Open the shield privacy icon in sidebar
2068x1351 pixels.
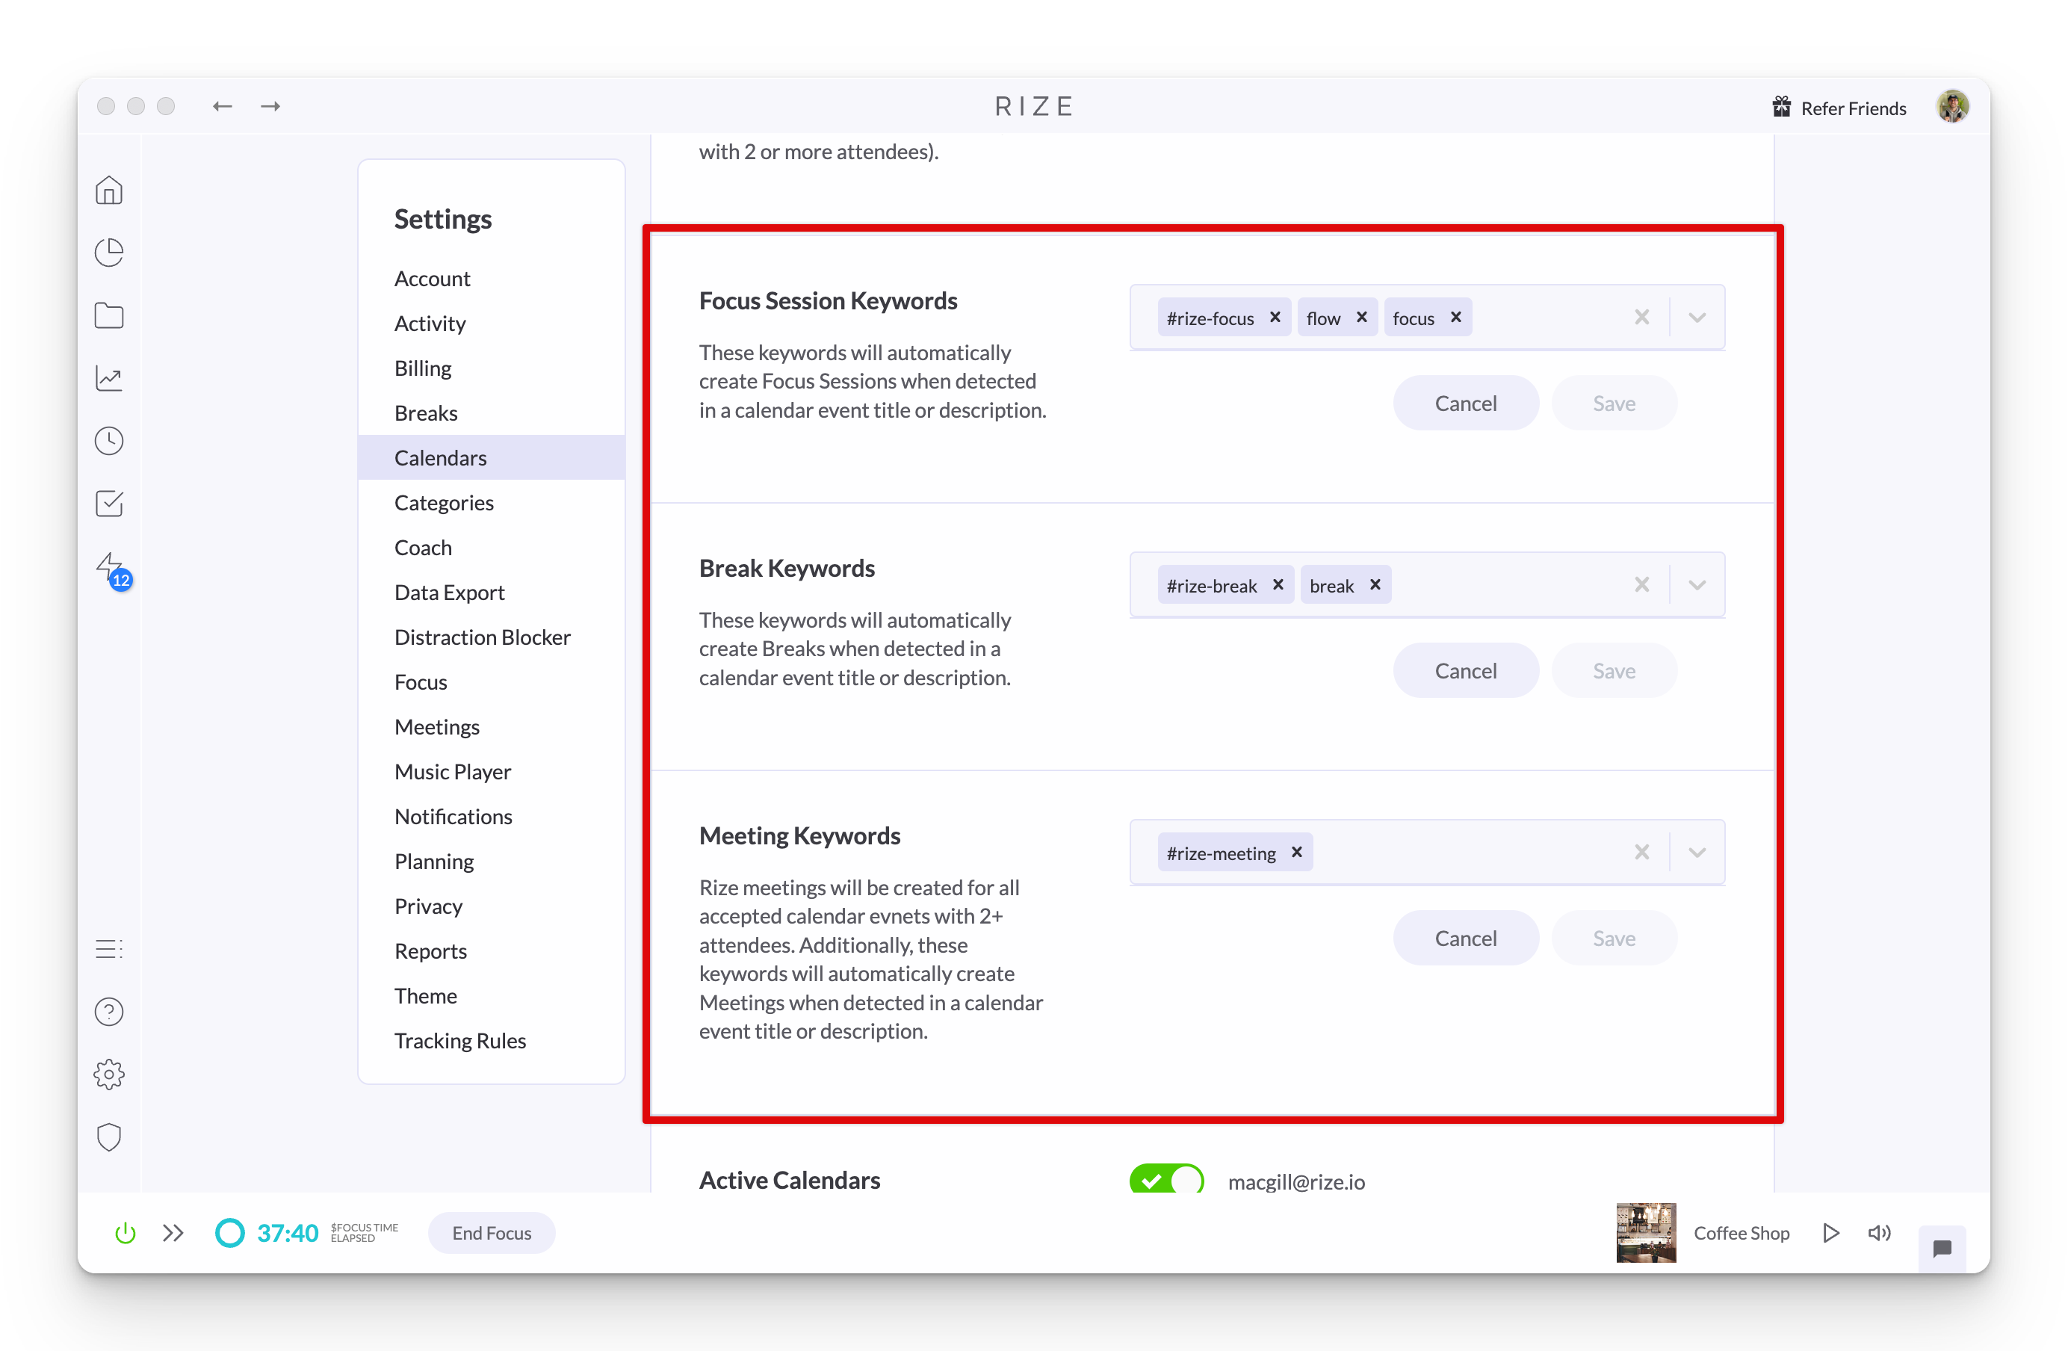(x=108, y=1137)
